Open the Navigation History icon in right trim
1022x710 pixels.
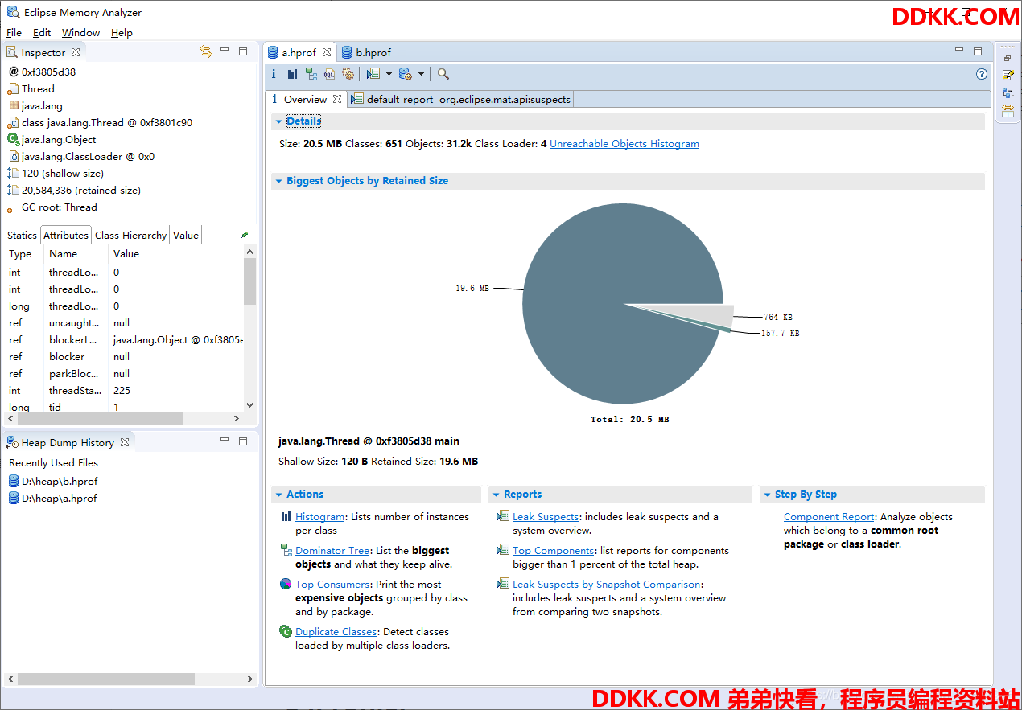1008,92
